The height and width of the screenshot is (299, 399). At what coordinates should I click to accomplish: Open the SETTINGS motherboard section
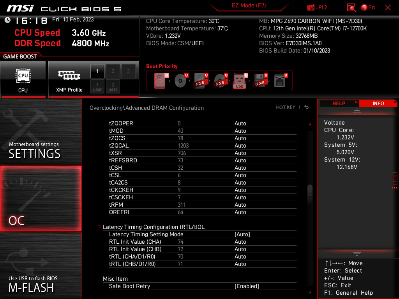point(41,132)
